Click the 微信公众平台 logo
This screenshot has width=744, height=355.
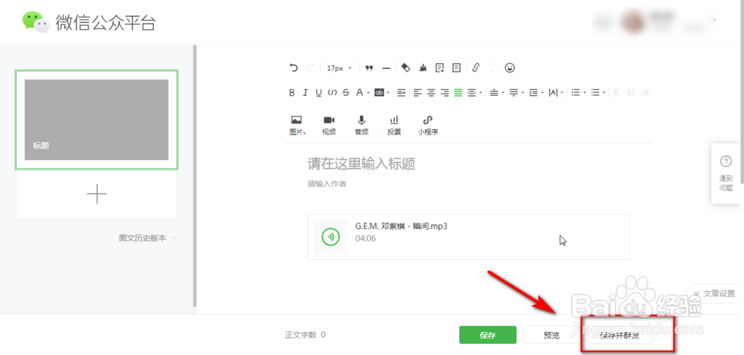pos(89,22)
